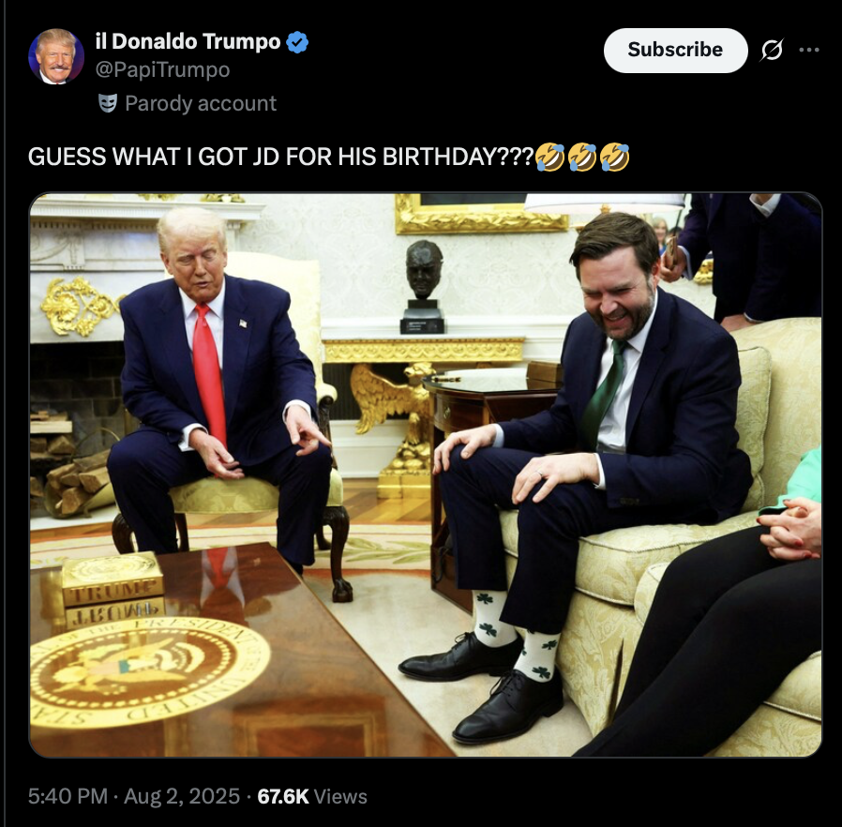This screenshot has height=827, width=842.
Task: View the 67.6K Views count
Action: click(312, 796)
